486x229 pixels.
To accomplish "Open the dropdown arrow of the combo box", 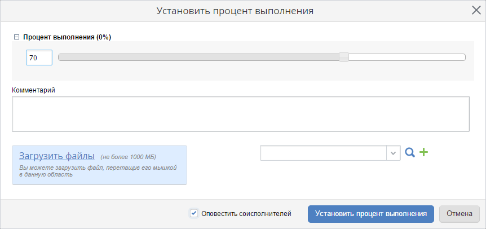I will coord(393,153).
